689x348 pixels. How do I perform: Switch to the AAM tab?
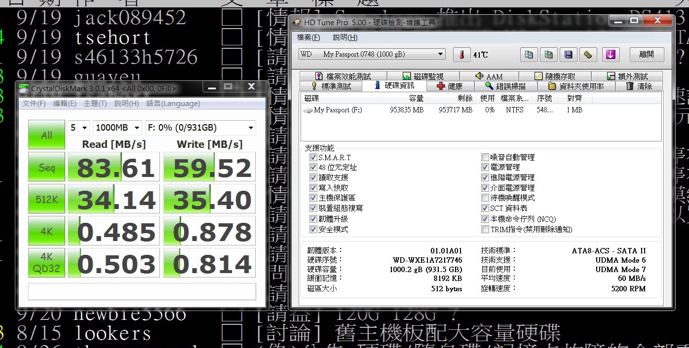pos(489,76)
